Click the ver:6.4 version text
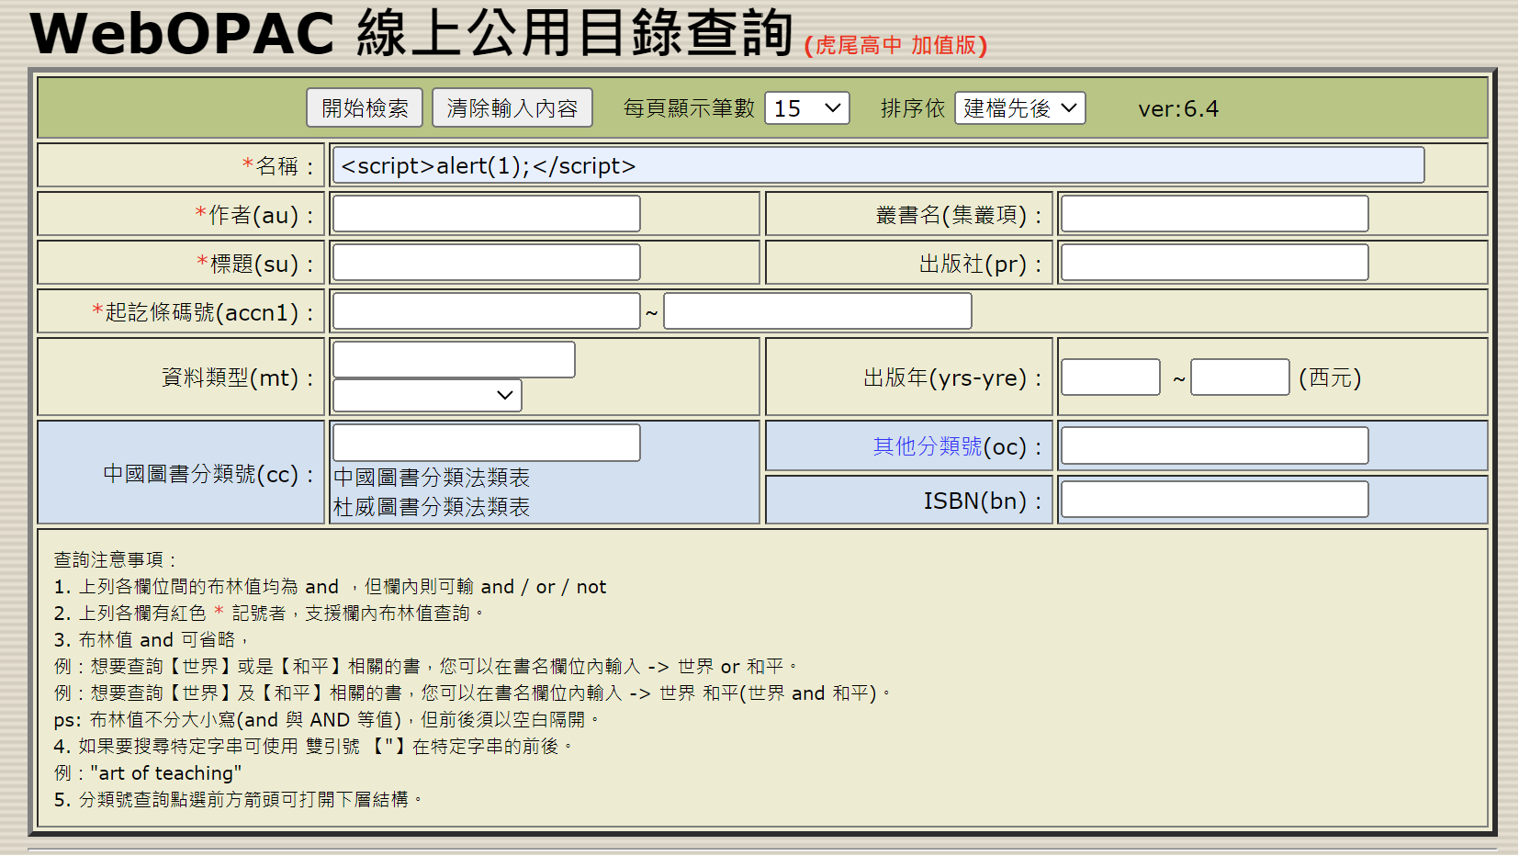The width and height of the screenshot is (1519, 856). pyautogui.click(x=1178, y=109)
